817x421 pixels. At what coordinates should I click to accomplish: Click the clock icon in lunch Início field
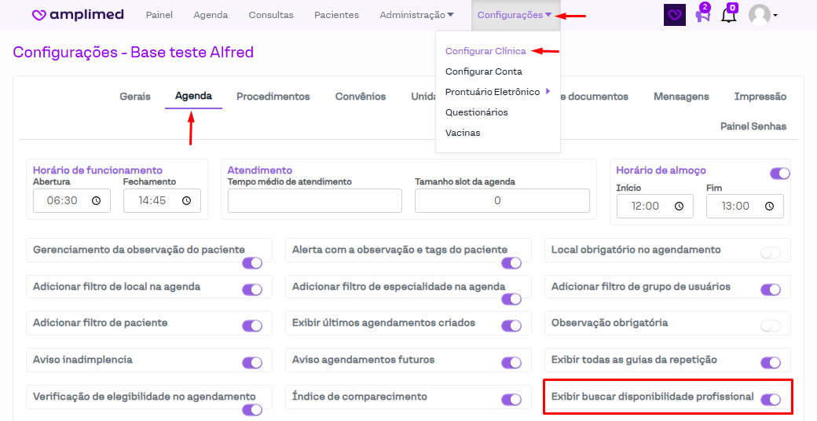point(679,207)
